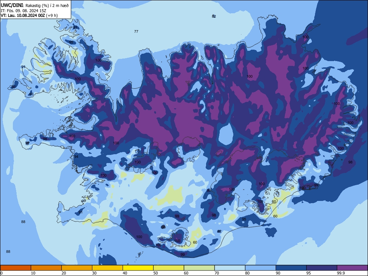Click the "10" legend tick label

(x=33, y=273)
